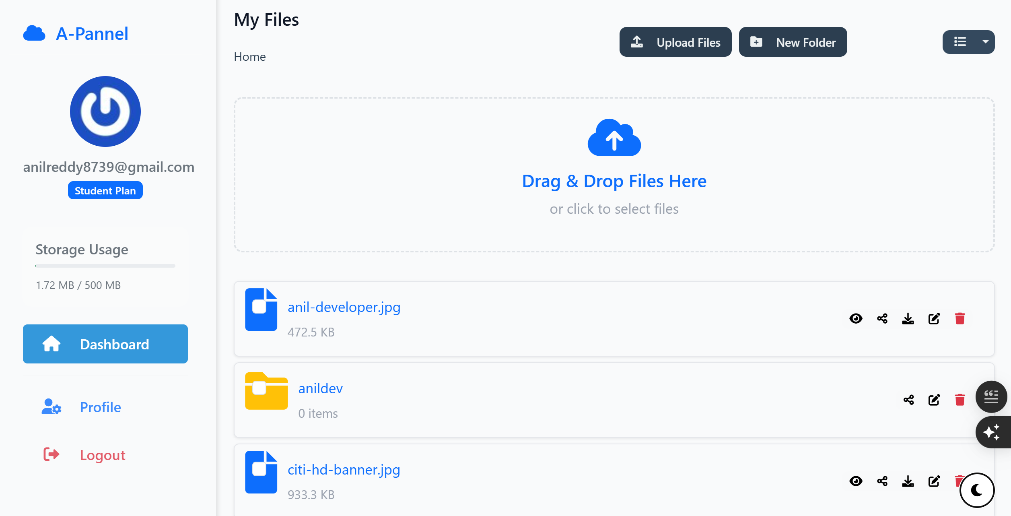Go to Profile from the sidebar

100,407
